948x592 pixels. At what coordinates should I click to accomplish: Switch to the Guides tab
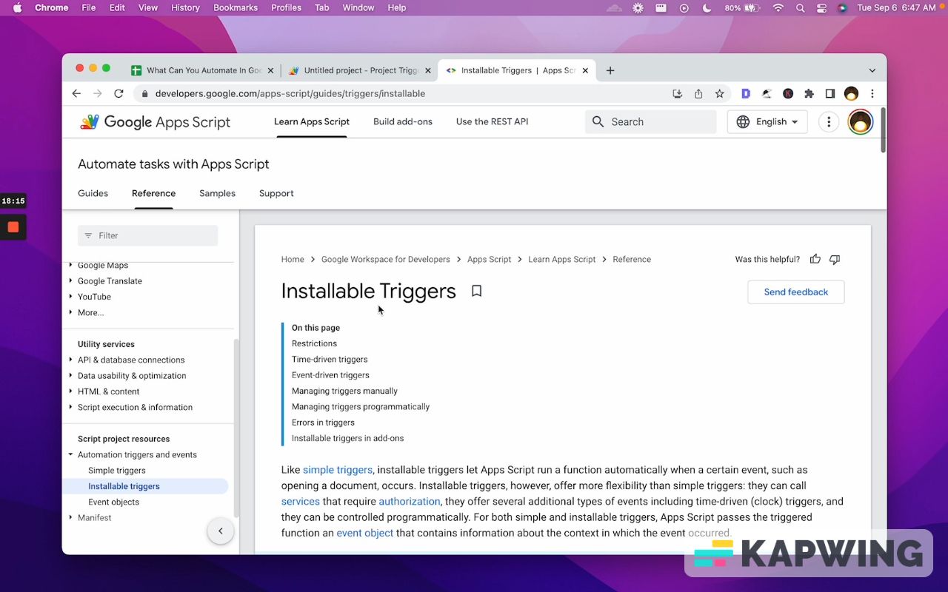tap(93, 193)
